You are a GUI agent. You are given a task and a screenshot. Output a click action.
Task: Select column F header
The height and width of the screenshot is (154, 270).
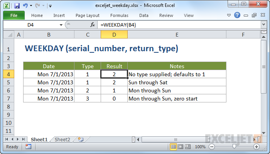click(243, 35)
